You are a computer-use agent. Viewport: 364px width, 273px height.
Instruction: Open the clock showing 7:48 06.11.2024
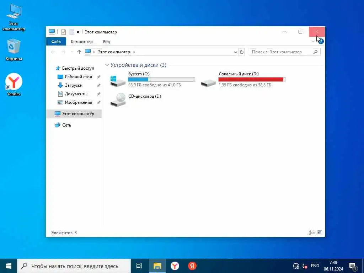(333, 266)
